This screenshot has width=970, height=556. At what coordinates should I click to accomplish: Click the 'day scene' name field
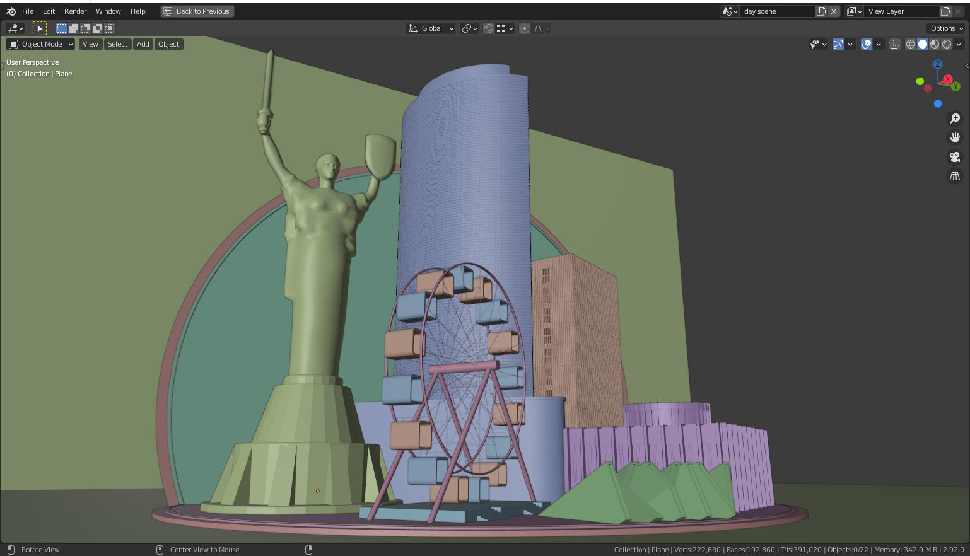tap(778, 11)
